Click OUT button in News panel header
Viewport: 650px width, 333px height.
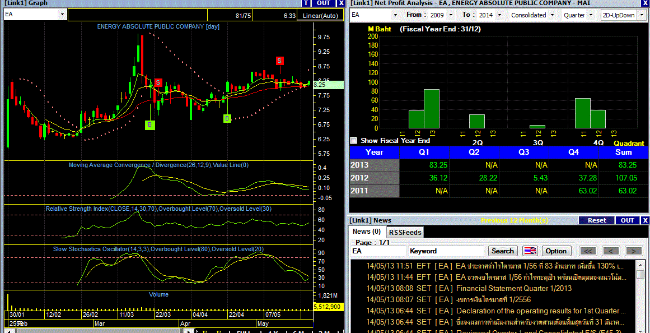[627, 220]
